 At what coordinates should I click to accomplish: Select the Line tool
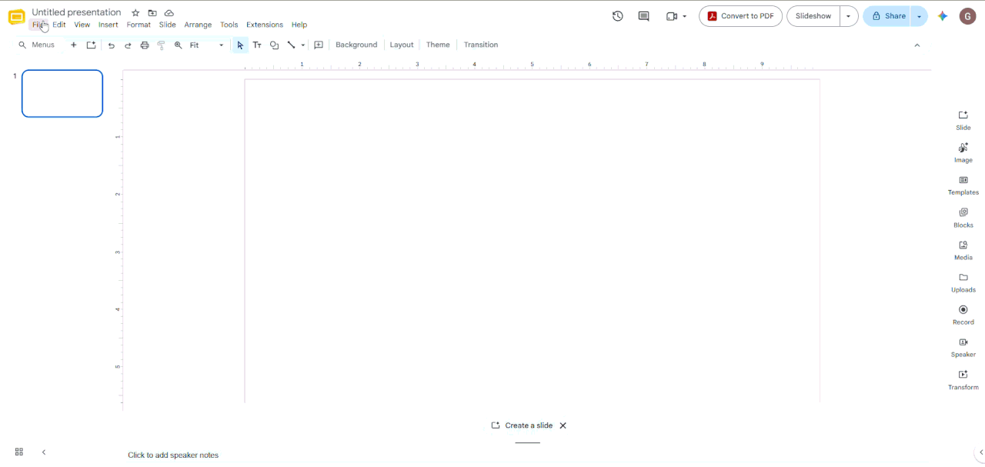(292, 45)
